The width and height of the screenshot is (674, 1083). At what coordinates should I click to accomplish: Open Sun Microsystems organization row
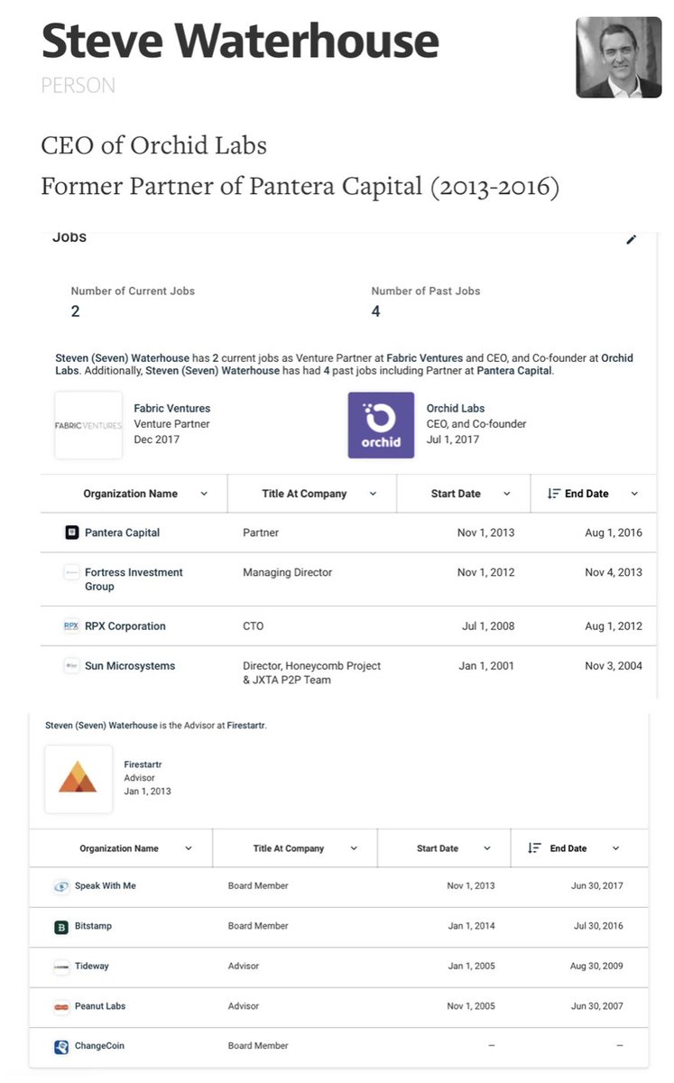(130, 666)
